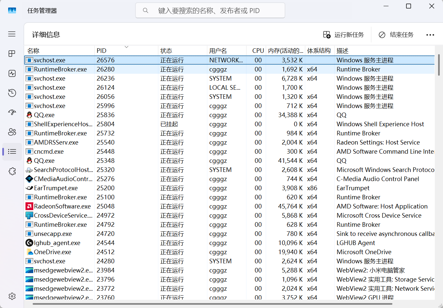Select the Details page list icon
The image size is (443, 308).
[x=12, y=151]
